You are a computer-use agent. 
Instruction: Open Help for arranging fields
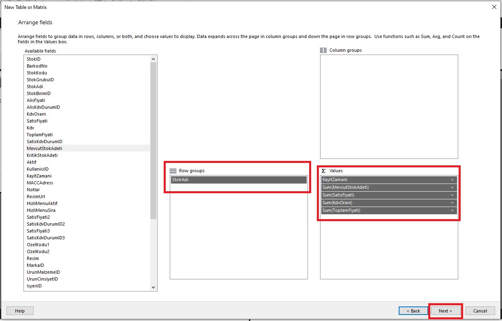tap(20, 310)
